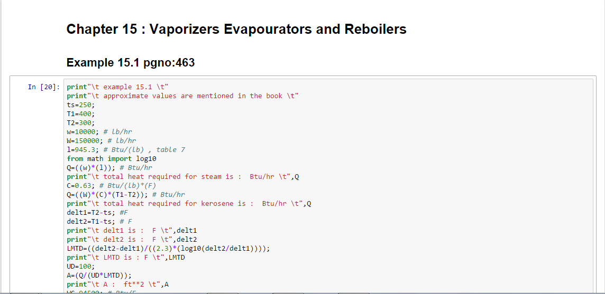Click the Chapter 15 Vaporizers Evapourators heading
Viewport: 605px width, 294px height.
click(x=236, y=29)
